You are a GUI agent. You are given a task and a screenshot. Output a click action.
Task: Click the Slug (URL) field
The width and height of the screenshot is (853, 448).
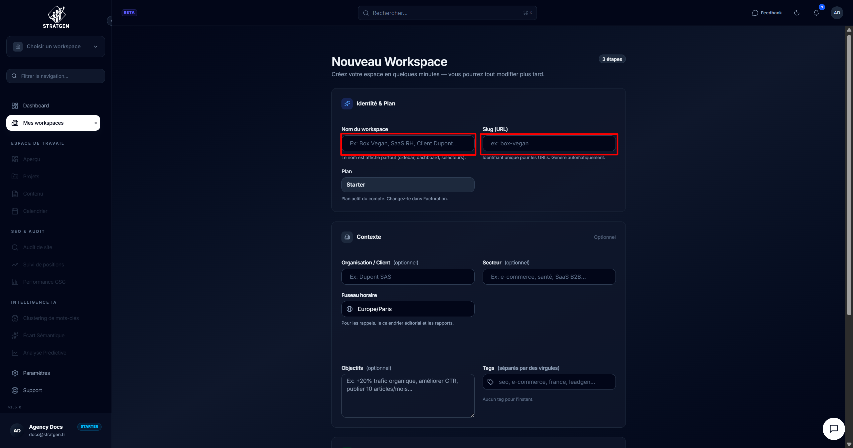coord(549,144)
